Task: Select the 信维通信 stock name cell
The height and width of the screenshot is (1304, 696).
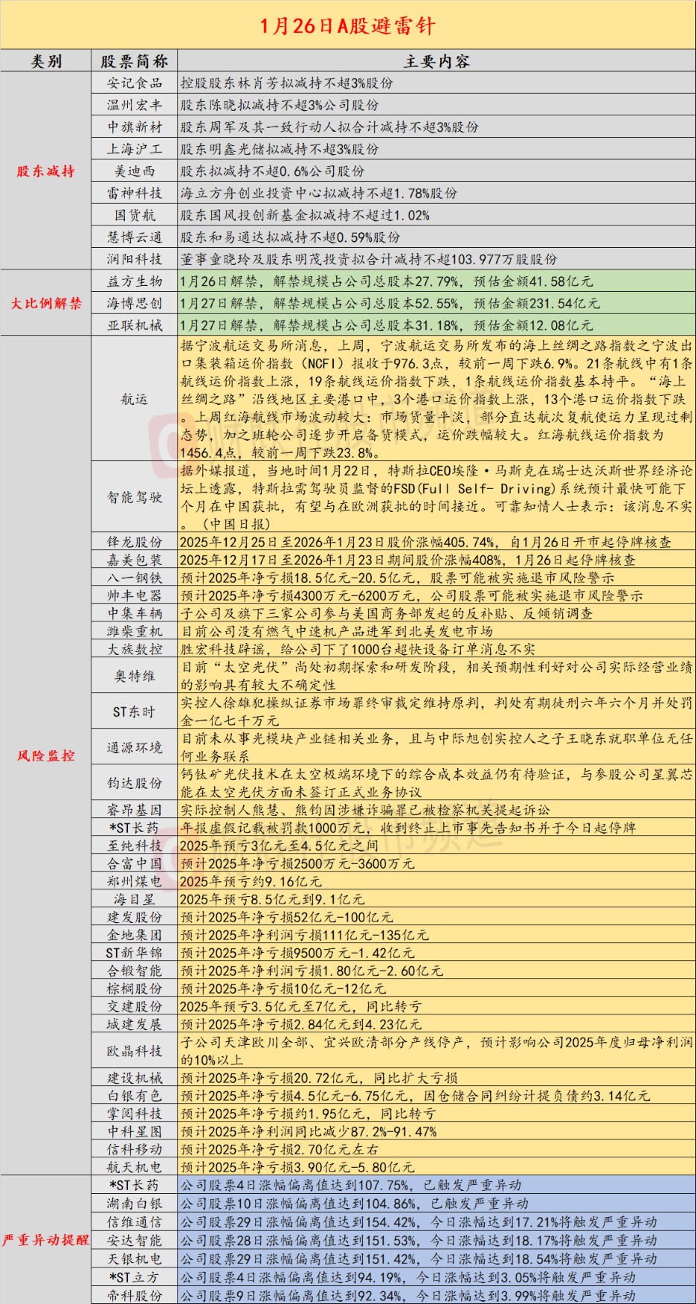Action: point(134,1221)
